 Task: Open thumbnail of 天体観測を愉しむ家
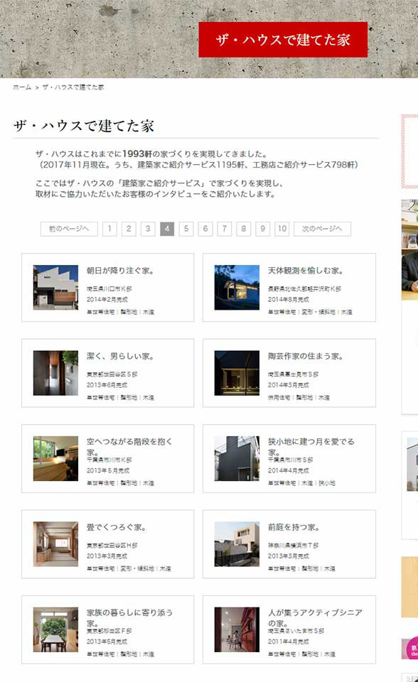pos(237,288)
